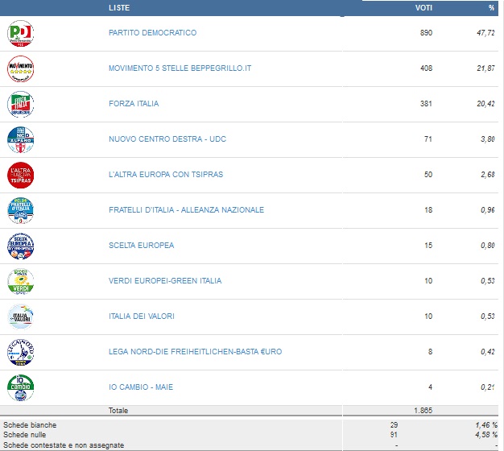Select the 15 votes cell
This screenshot has height=451, width=504.
click(428, 246)
